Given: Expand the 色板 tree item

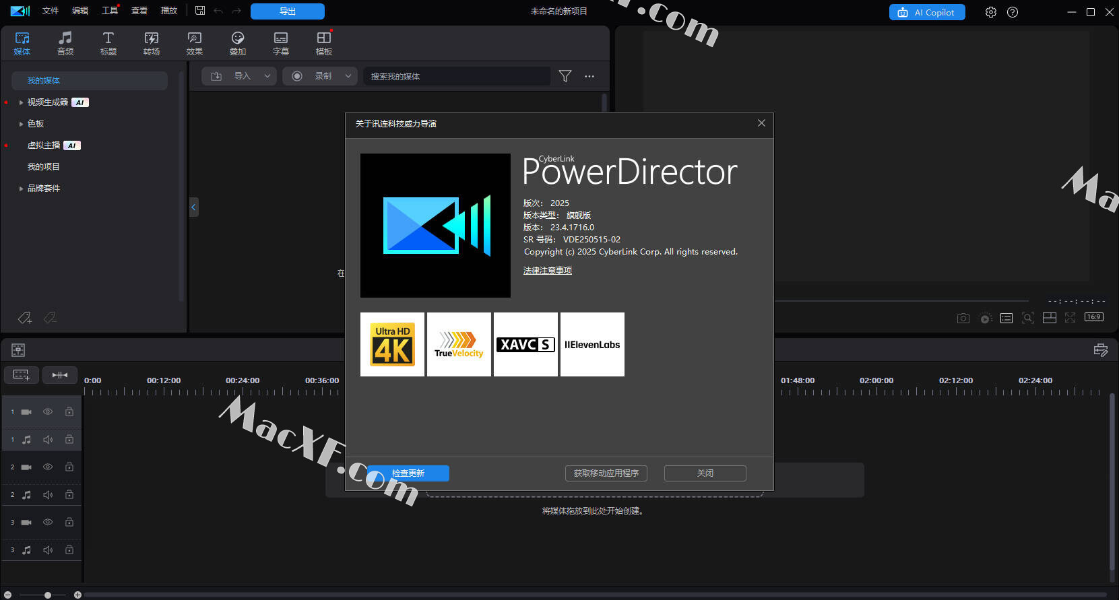Looking at the screenshot, I should click(21, 124).
